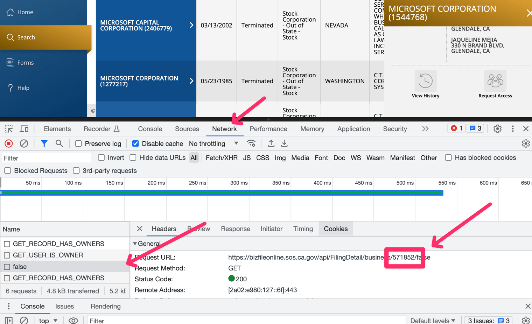This screenshot has height=324, width=532.
Task: Click the 3 Issues button in console
Action: [488, 321]
